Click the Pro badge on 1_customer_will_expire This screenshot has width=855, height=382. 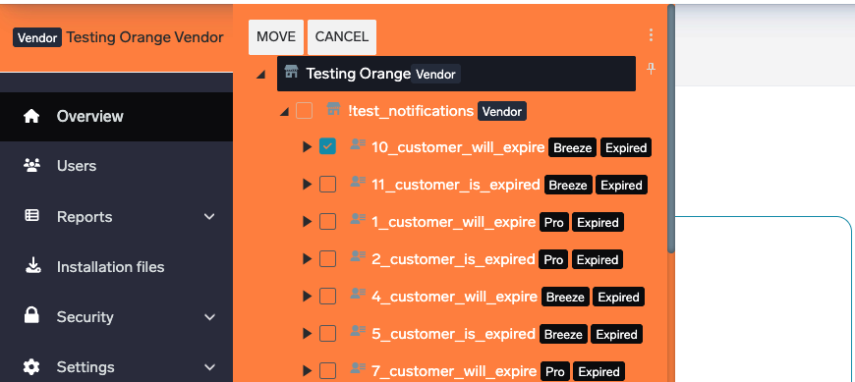click(x=554, y=222)
